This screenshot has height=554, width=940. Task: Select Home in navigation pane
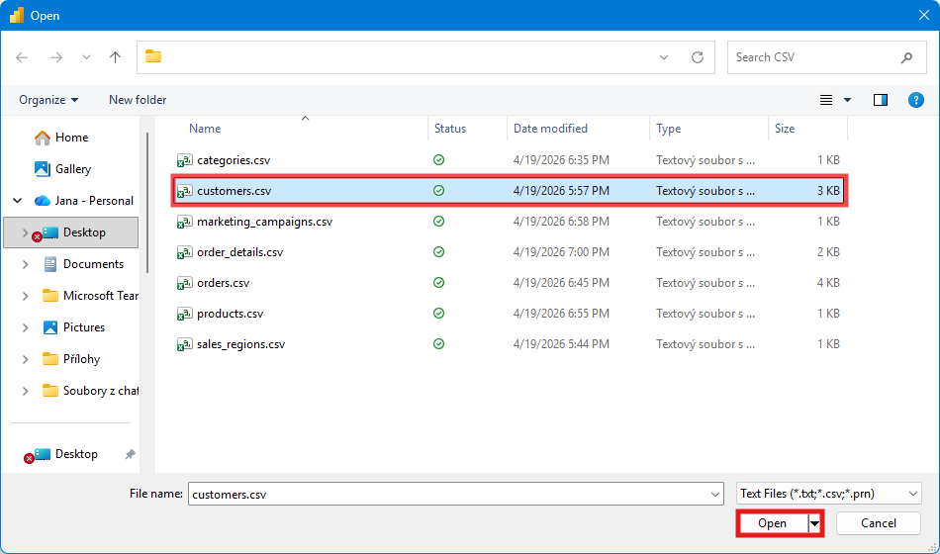tap(70, 138)
